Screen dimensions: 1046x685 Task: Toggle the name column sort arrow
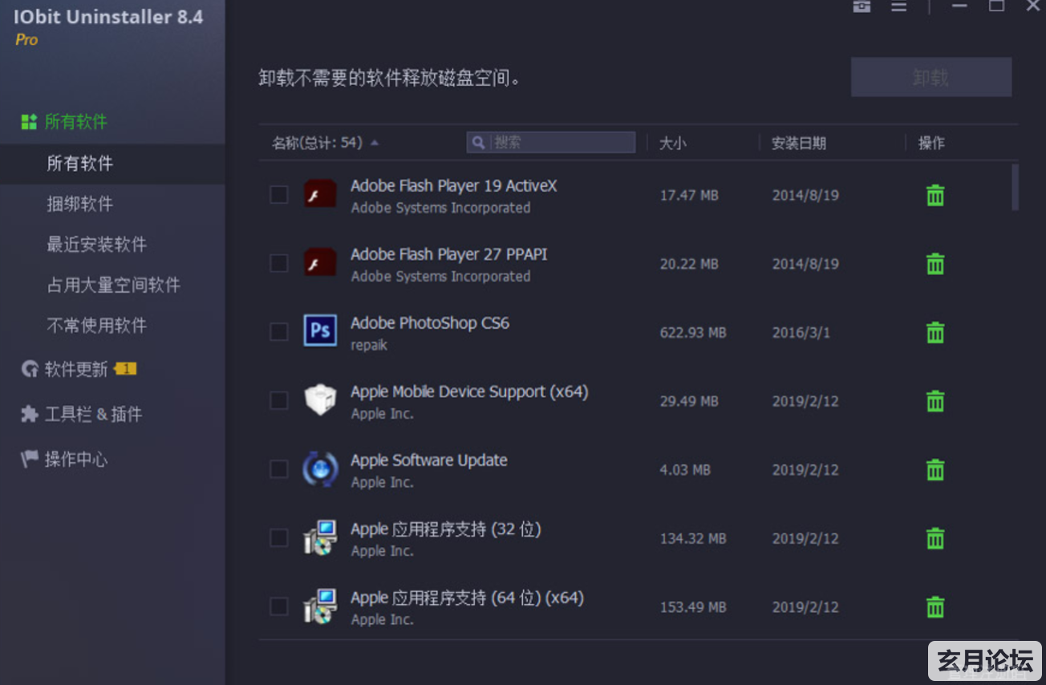click(x=375, y=143)
